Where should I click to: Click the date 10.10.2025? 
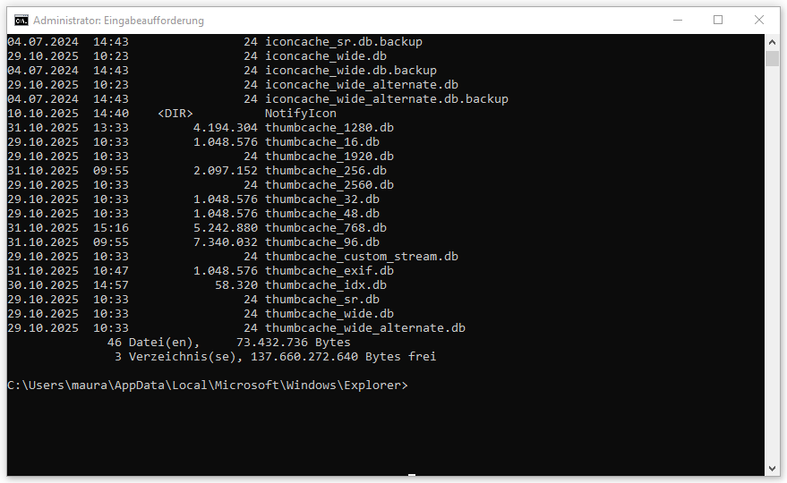43,114
